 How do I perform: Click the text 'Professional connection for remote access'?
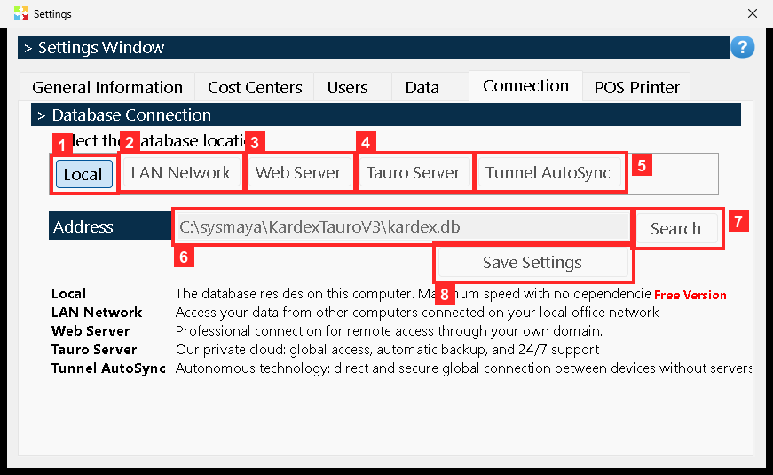click(305, 331)
